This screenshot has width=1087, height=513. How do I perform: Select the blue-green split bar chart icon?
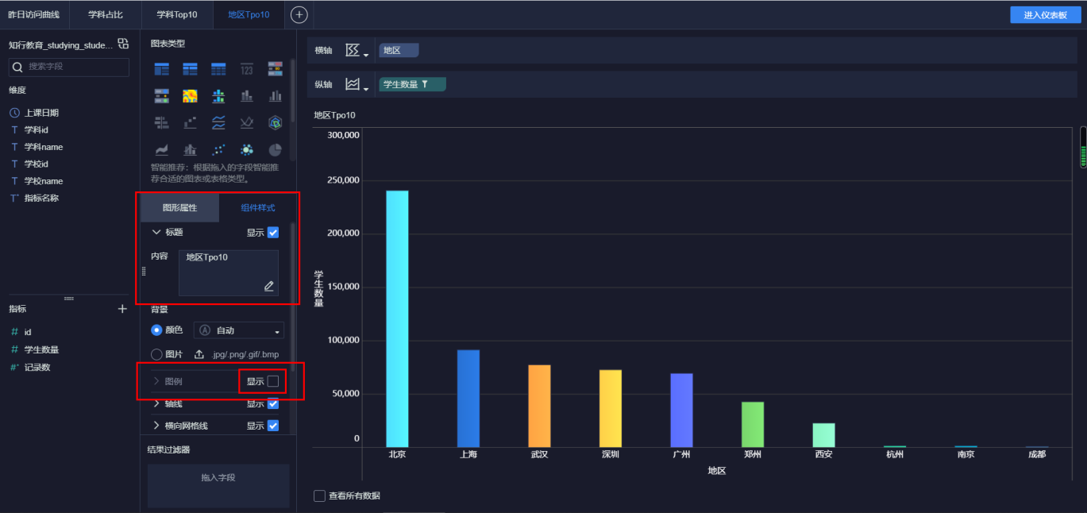pyautogui.click(x=218, y=96)
